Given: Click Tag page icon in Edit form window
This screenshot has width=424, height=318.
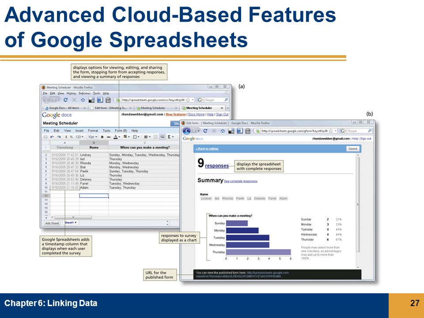Looking at the screenshot, I should 248,131.
